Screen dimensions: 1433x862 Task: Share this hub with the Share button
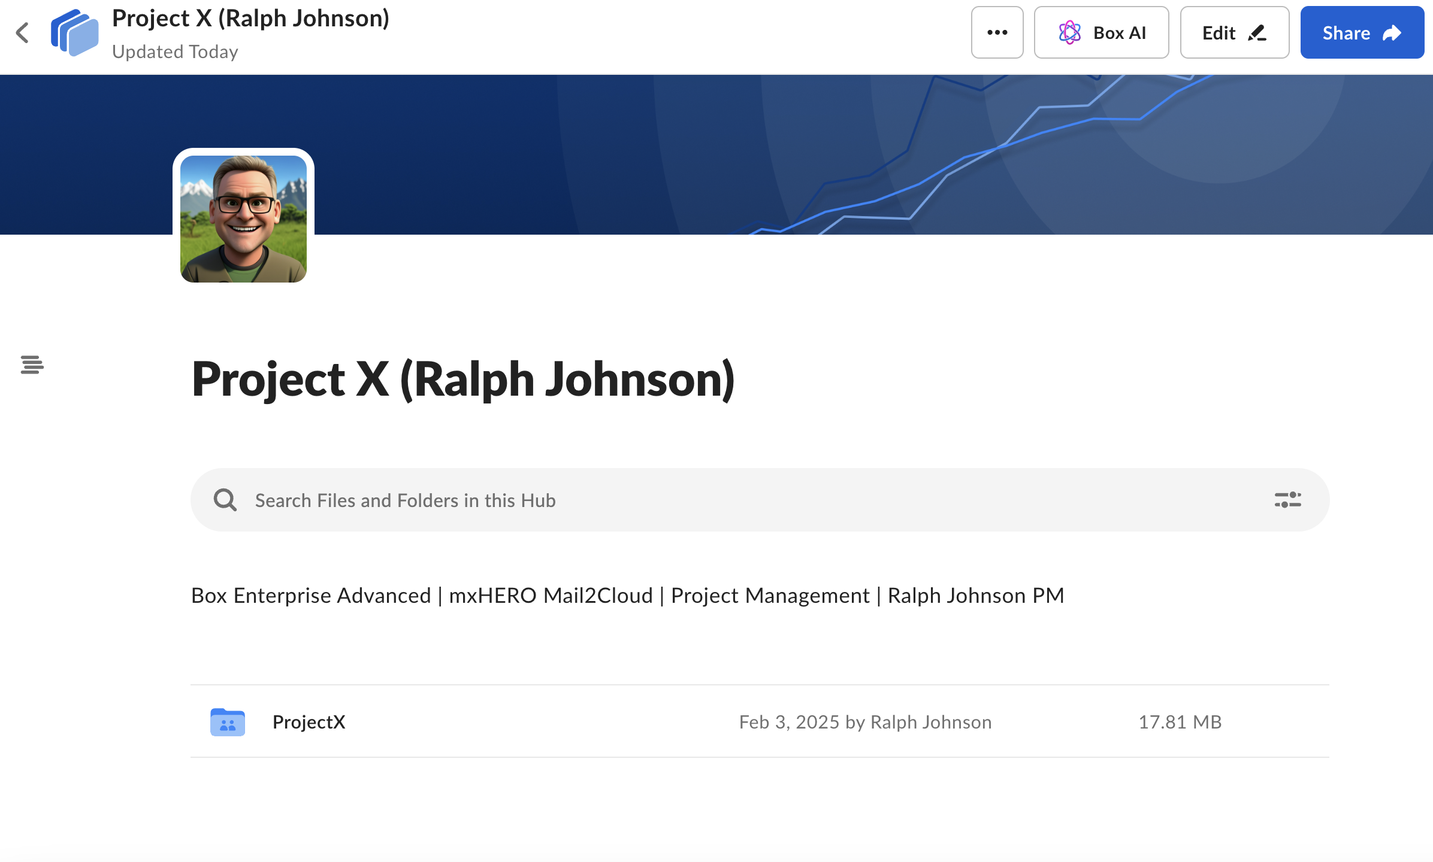[1362, 32]
